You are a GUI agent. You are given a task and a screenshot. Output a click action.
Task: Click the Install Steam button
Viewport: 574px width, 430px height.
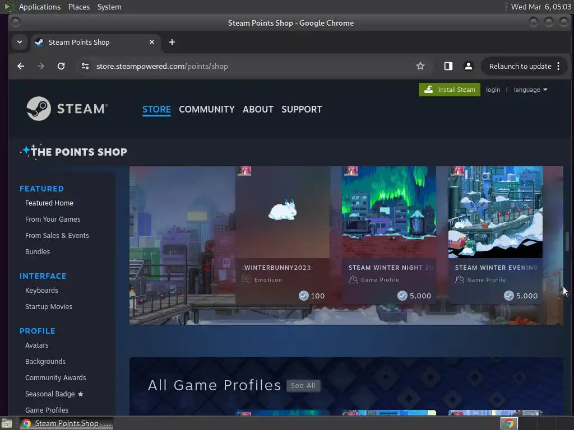pyautogui.click(x=449, y=90)
